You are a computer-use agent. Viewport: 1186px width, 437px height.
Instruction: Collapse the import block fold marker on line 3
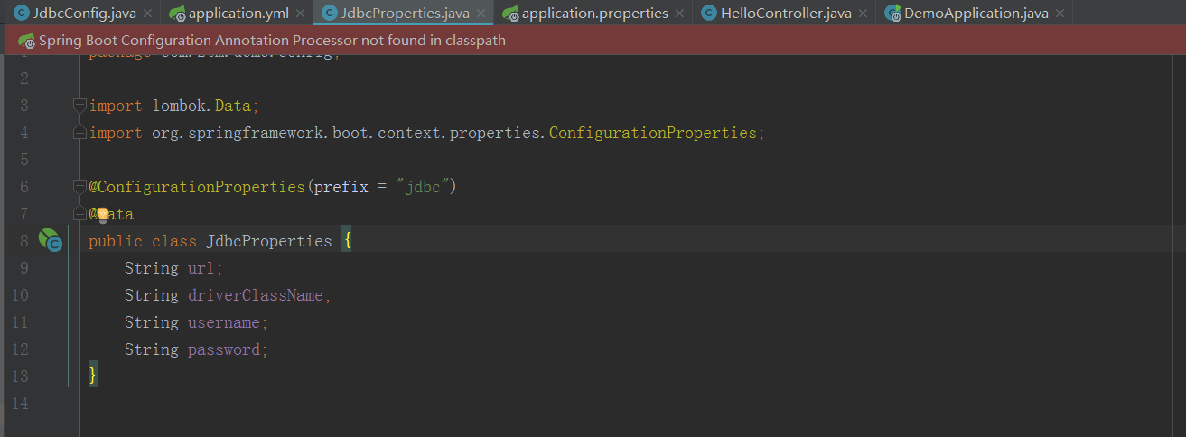79,105
